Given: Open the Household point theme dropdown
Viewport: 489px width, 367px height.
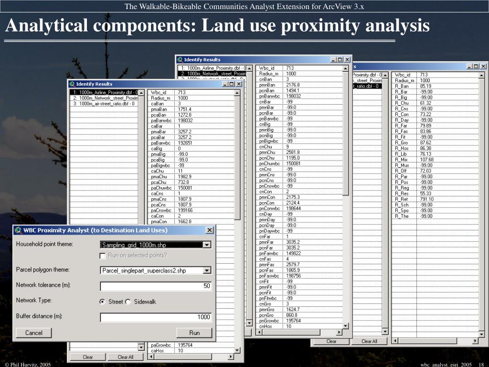Looking at the screenshot, I should 207,245.
